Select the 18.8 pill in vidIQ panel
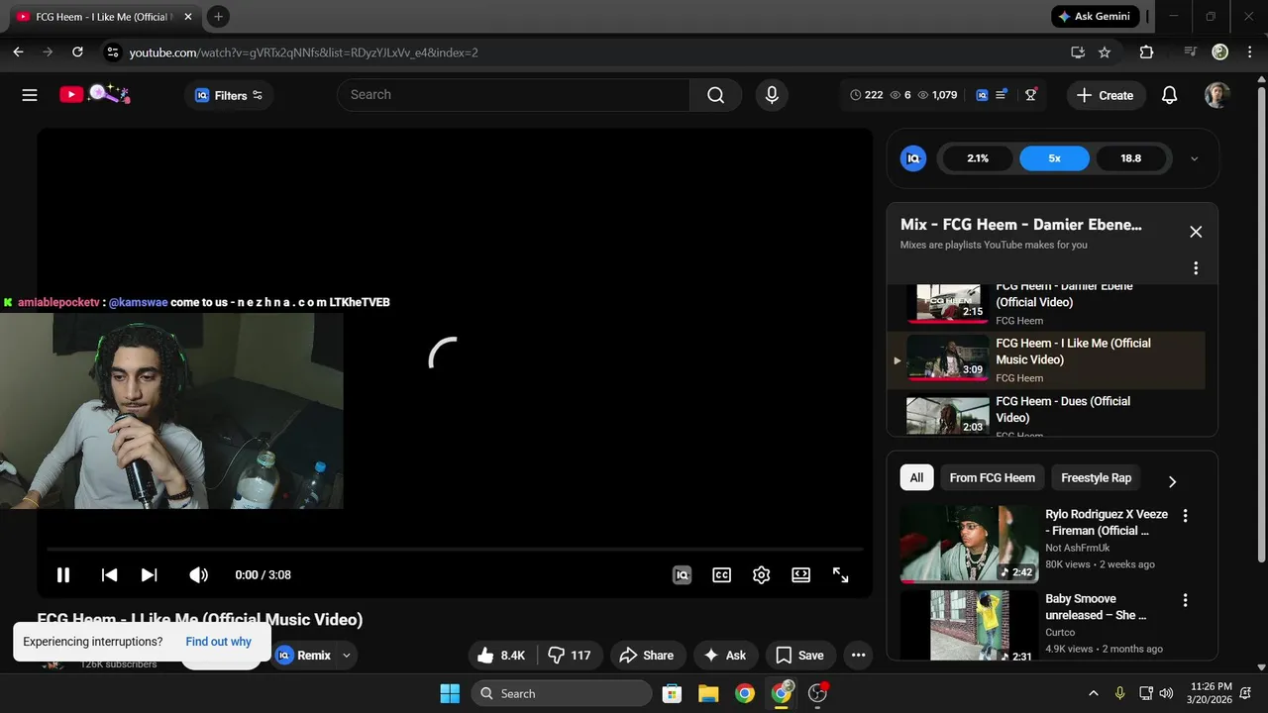 pos(1130,158)
